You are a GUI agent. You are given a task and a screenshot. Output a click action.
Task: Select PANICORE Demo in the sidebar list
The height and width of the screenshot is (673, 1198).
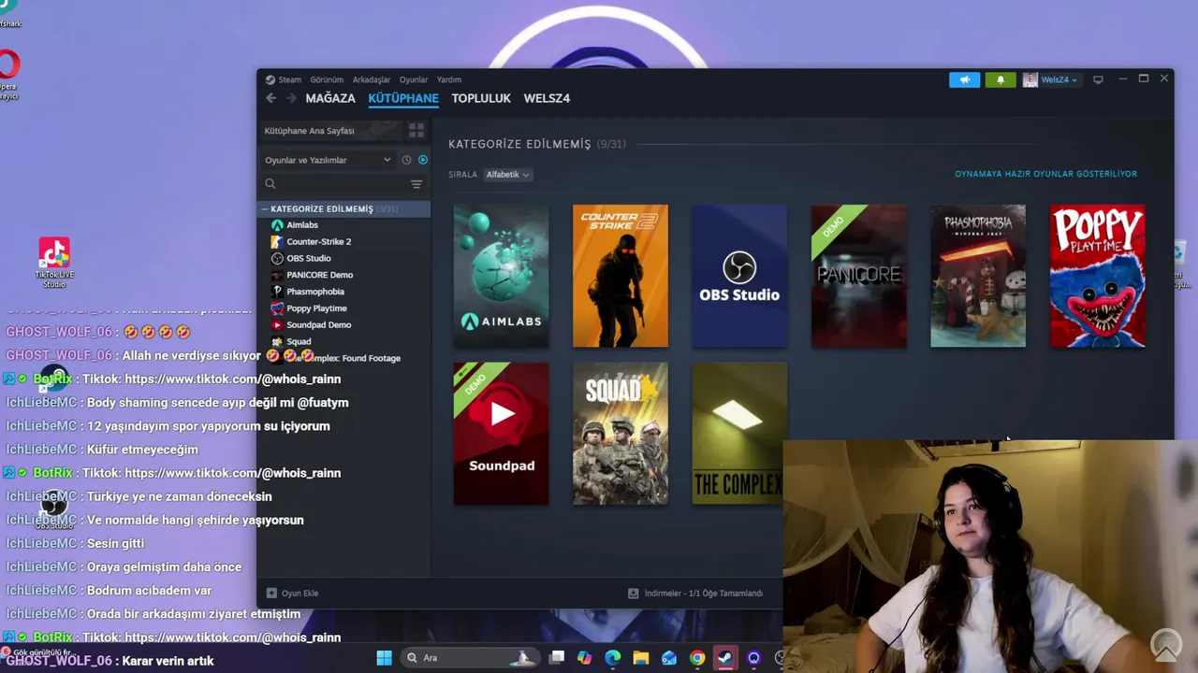pos(319,275)
